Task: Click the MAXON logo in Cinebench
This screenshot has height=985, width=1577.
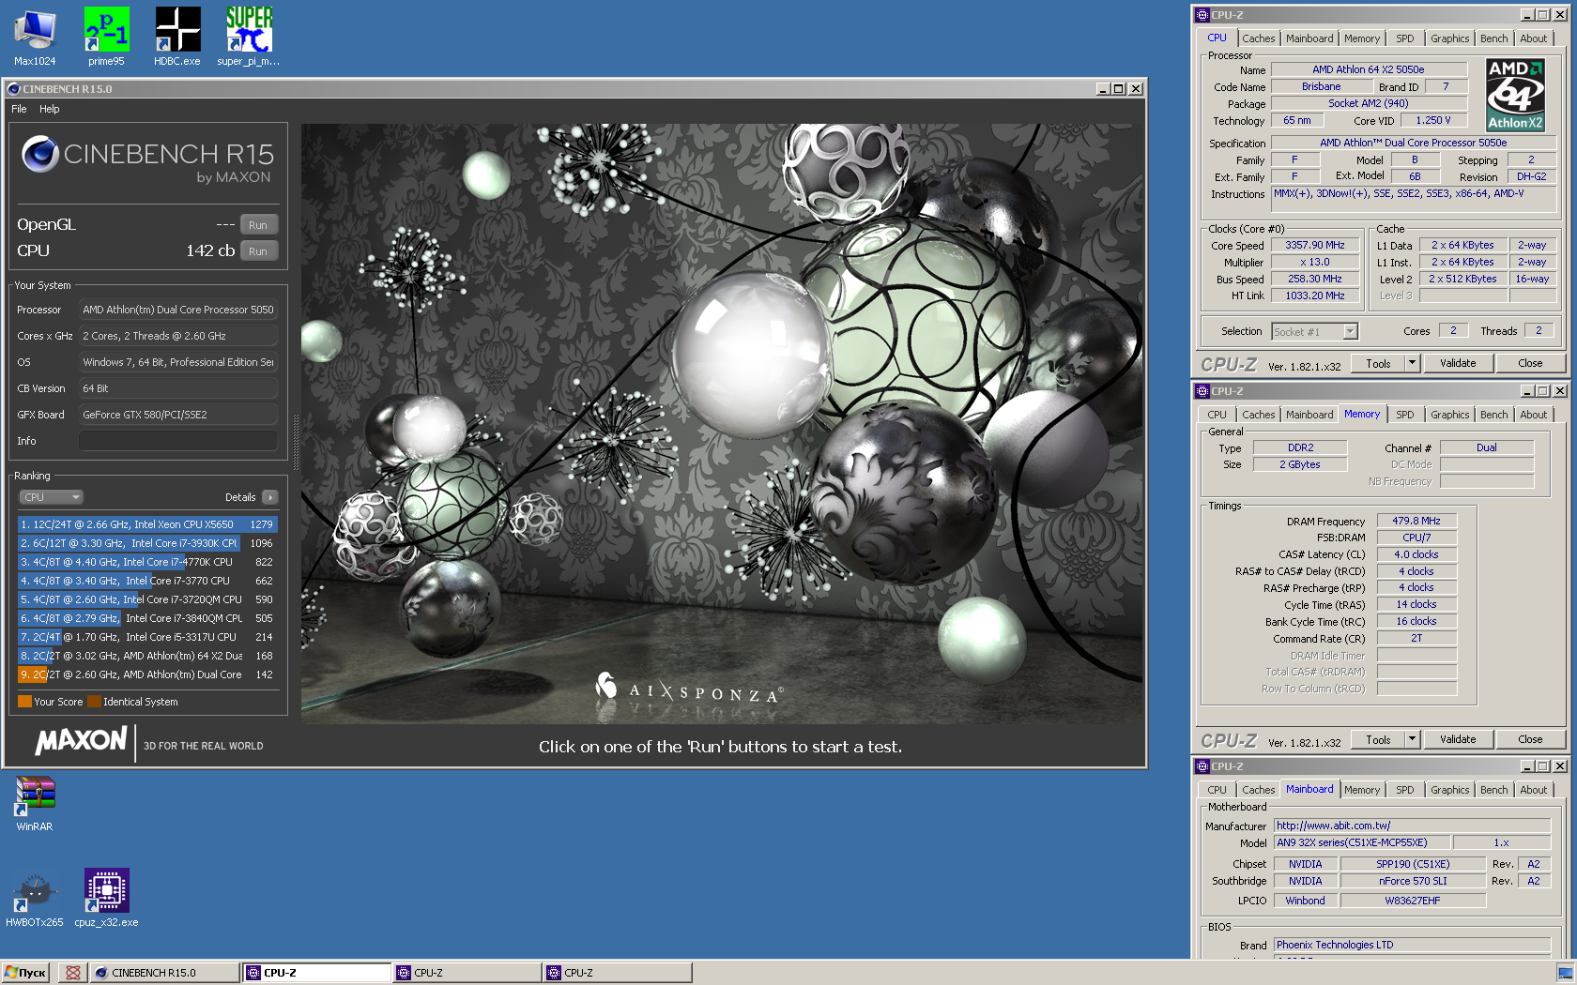Action: coord(81,740)
